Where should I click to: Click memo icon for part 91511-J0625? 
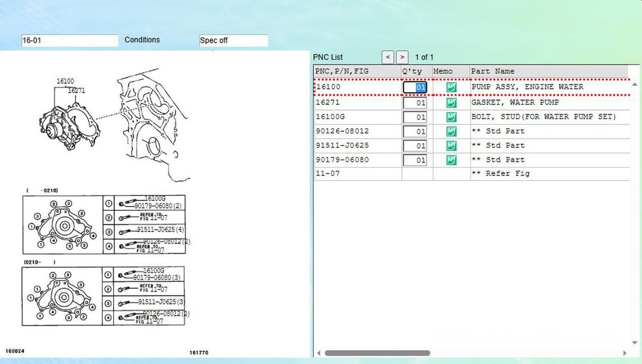451,146
